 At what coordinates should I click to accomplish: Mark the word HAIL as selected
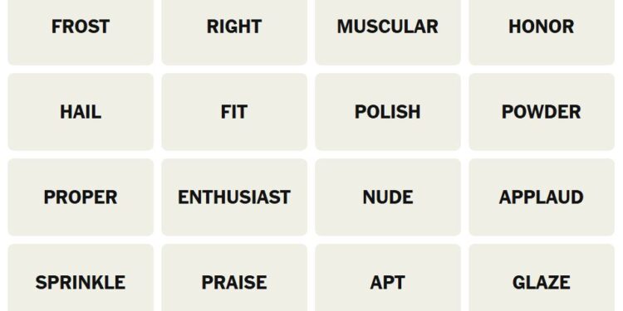[81, 112]
